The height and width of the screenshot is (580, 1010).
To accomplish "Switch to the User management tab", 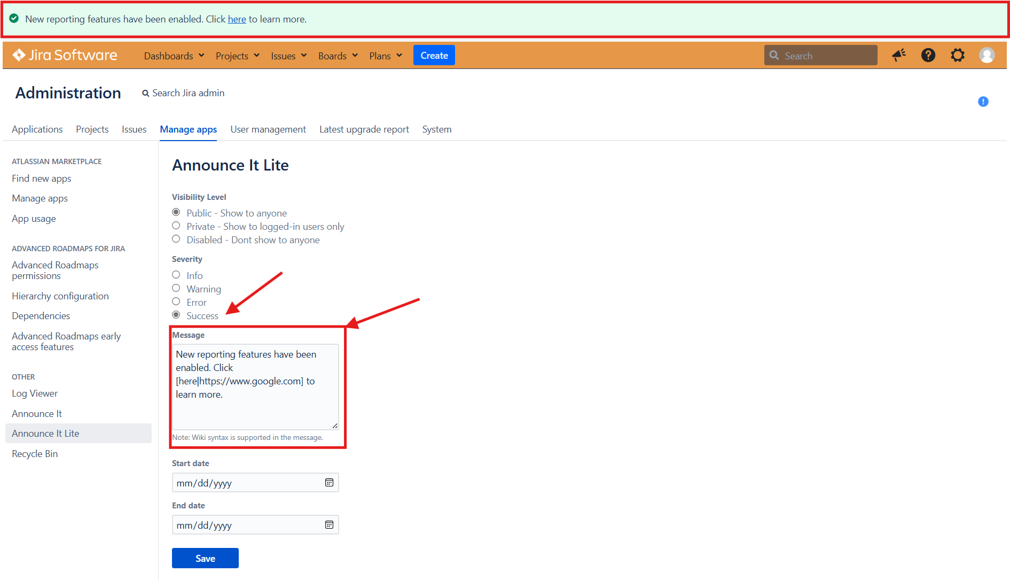I will coord(268,129).
